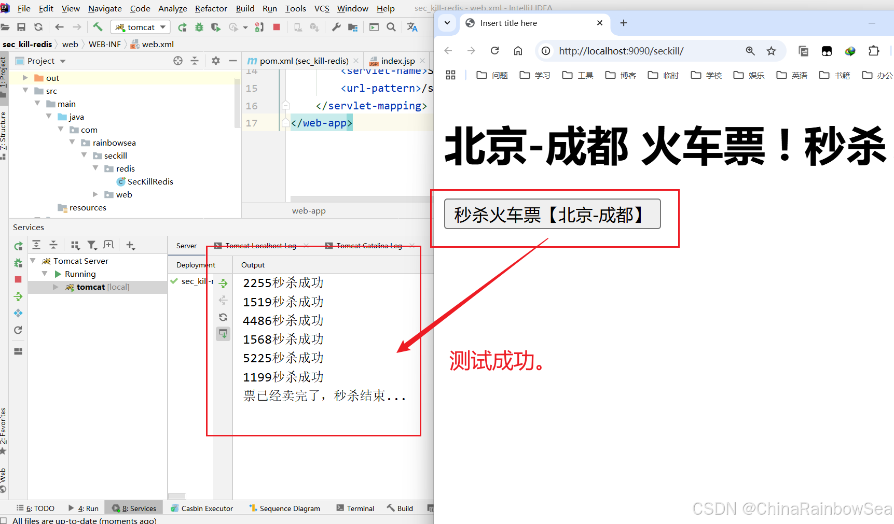Click the WEB-INF breadcrumb
Screen dimensions: 894x524
(x=105, y=44)
